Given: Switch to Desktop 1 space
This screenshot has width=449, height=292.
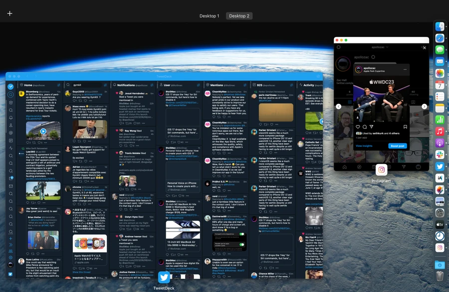Looking at the screenshot, I should 209,16.
